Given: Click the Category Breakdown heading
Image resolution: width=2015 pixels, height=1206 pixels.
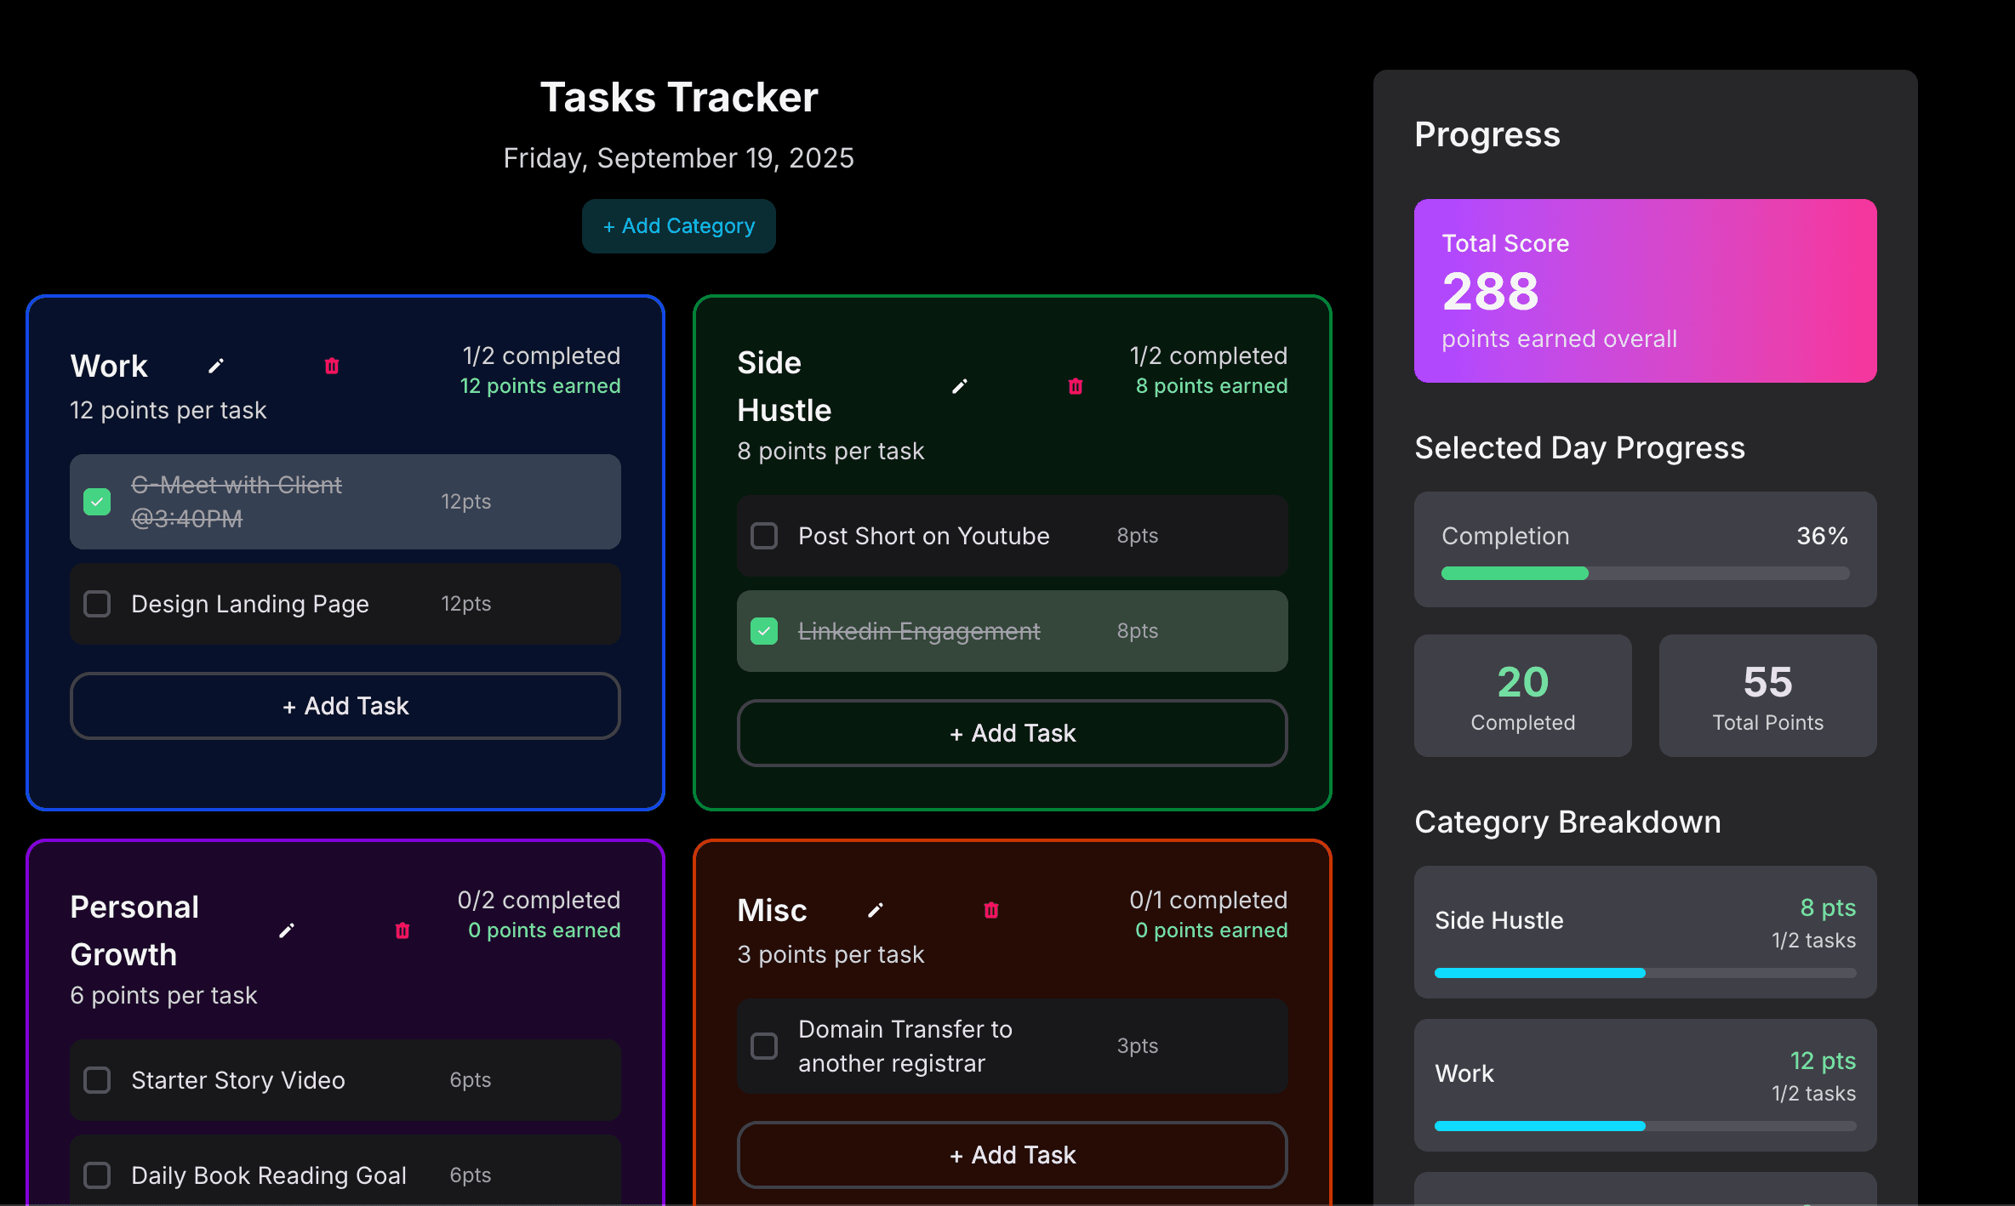Looking at the screenshot, I should [x=1567, y=822].
